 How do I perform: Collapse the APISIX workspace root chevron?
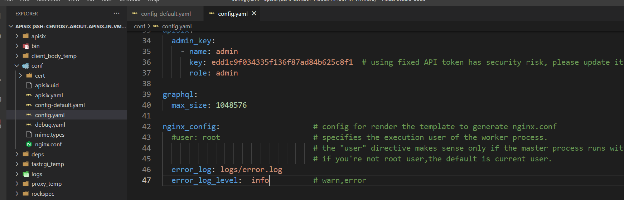tap(11, 26)
